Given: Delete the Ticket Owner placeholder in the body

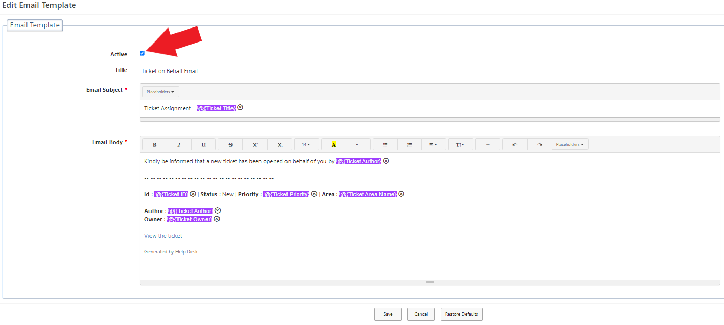Looking at the screenshot, I should pyautogui.click(x=217, y=219).
